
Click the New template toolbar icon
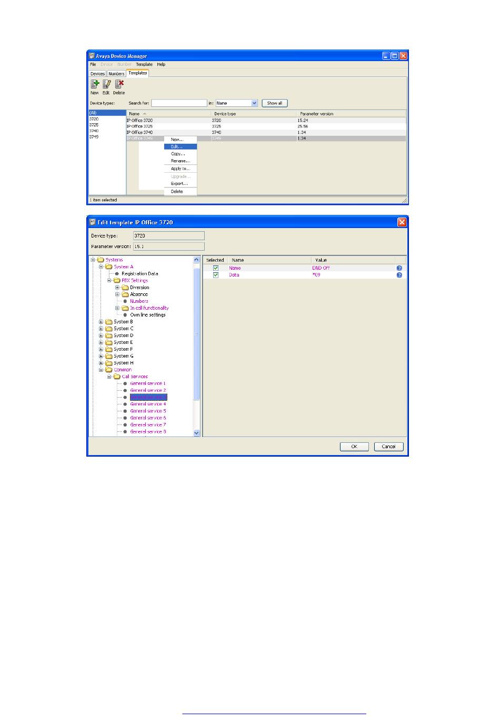[x=95, y=84]
